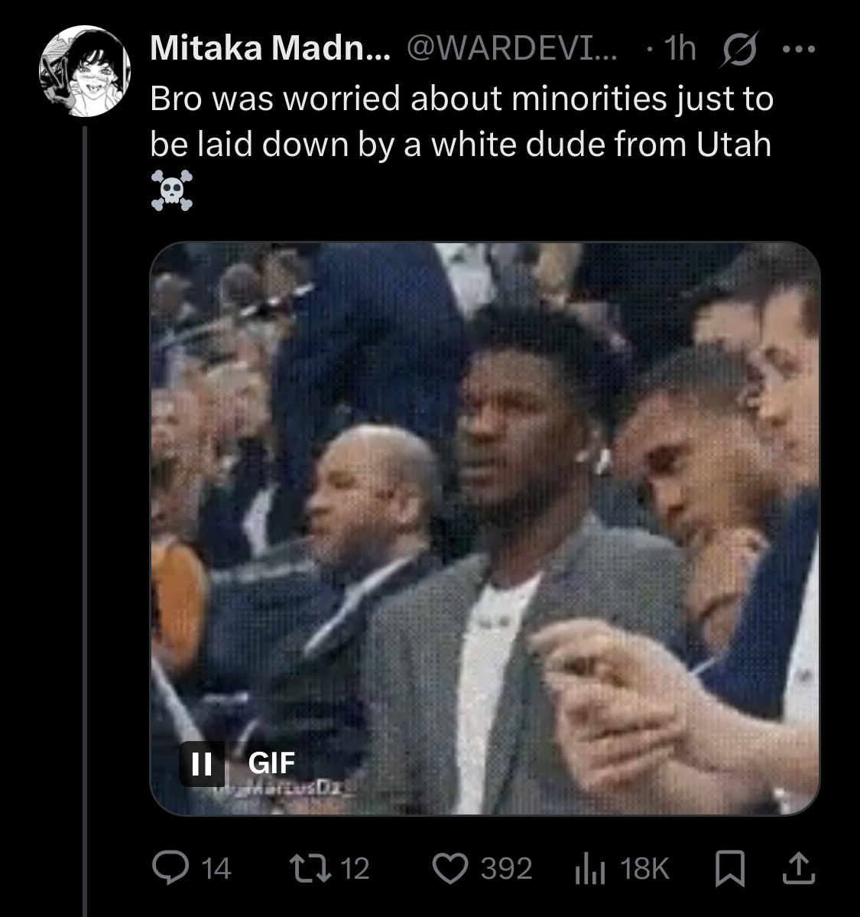The image size is (860, 917).
Task: Open the GIF media in full view
Action: pyautogui.click(x=485, y=528)
